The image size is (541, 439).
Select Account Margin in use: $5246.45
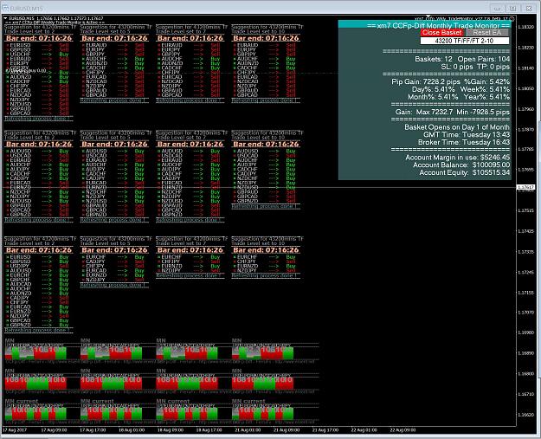pos(458,158)
